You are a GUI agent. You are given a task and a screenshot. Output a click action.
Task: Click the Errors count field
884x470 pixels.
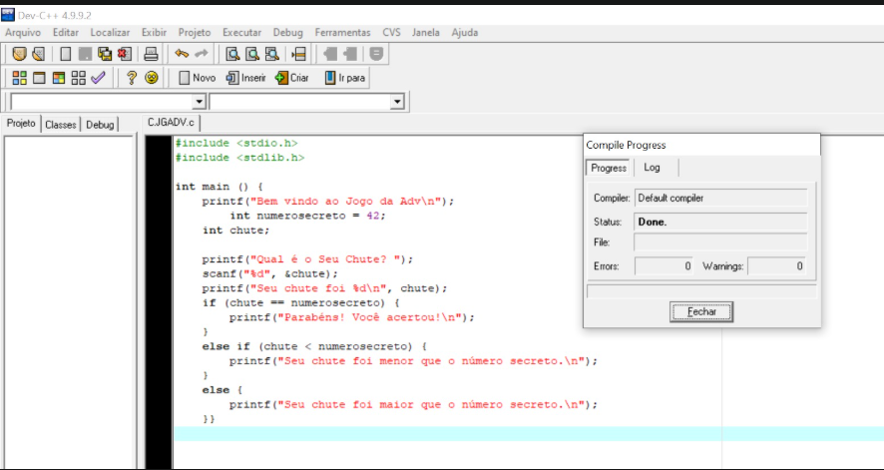[663, 266]
